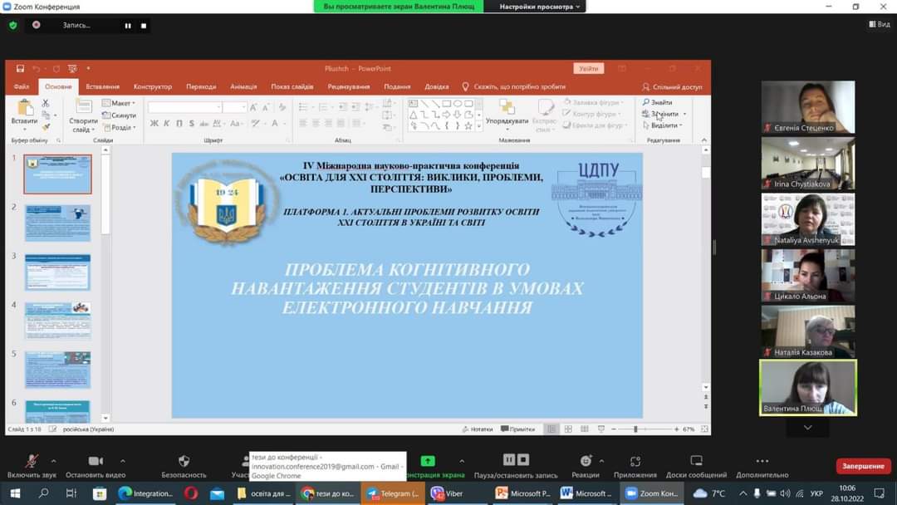The width and height of the screenshot is (897, 505).
Task: Change layout via Вид menu
Action: point(879,25)
